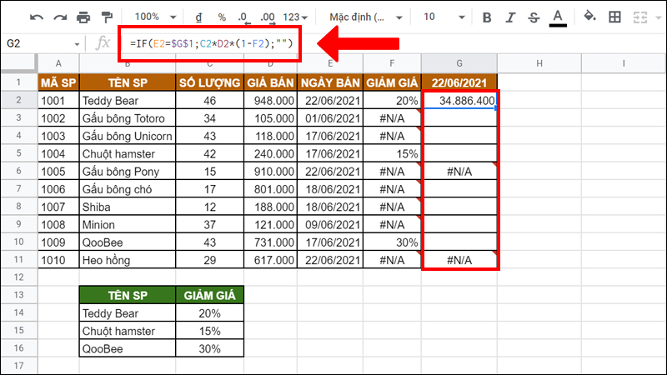The height and width of the screenshot is (375, 667).
Task: Click the Minion cell
Action: coord(128,224)
